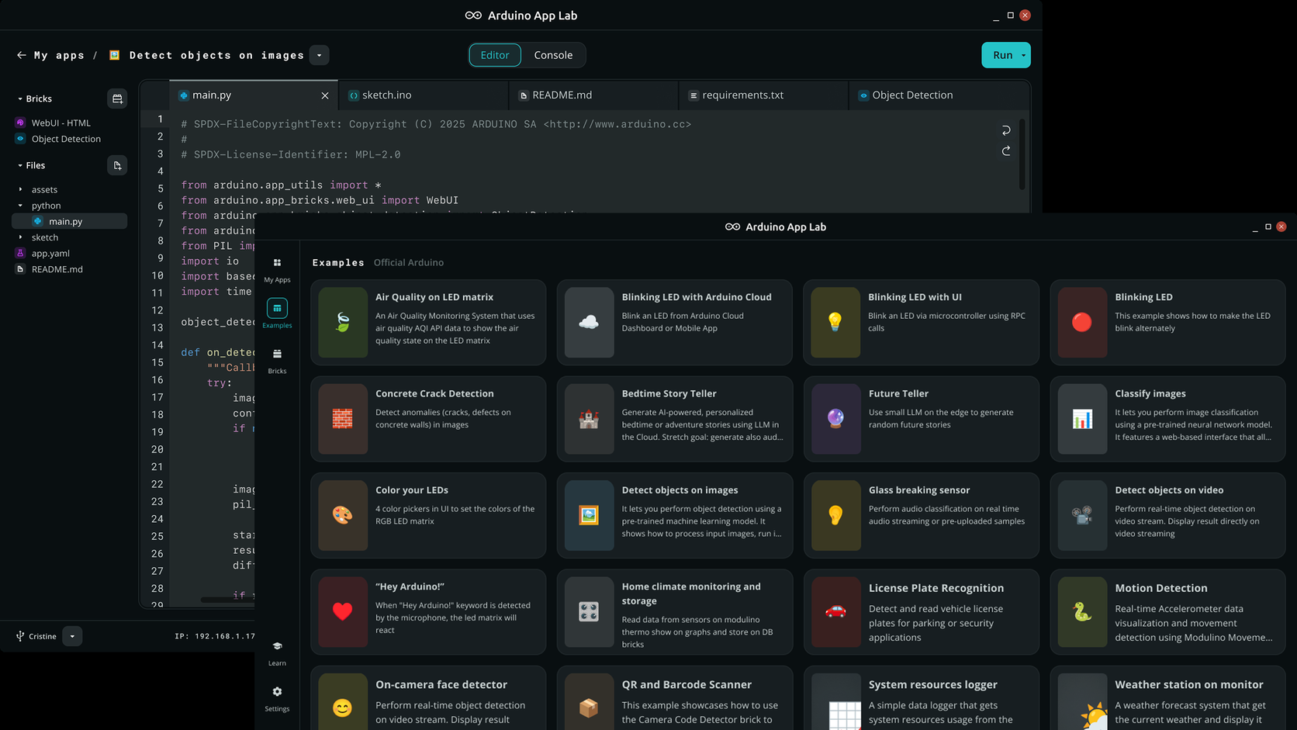Click the new file icon beside Files
Viewport: 1297px width, 730px height.
click(117, 165)
